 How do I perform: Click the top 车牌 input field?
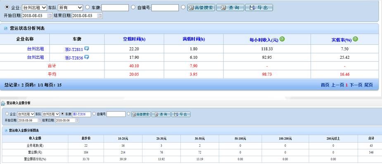pos(115,8)
